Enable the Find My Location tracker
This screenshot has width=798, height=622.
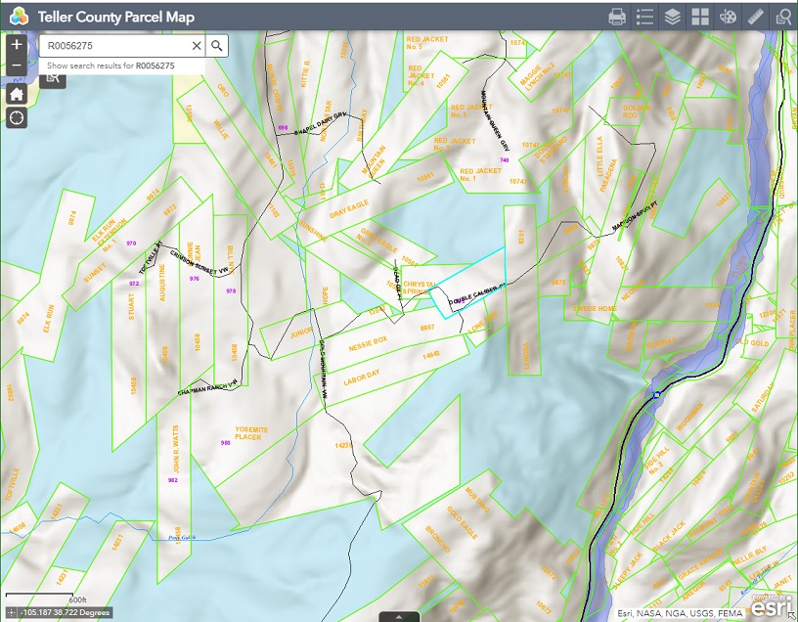coord(15,120)
